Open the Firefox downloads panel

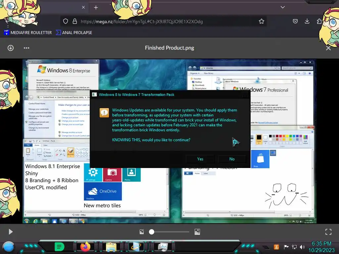pos(307,21)
